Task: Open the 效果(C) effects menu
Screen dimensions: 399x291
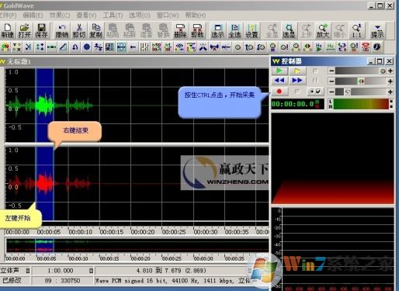Action: (60, 16)
